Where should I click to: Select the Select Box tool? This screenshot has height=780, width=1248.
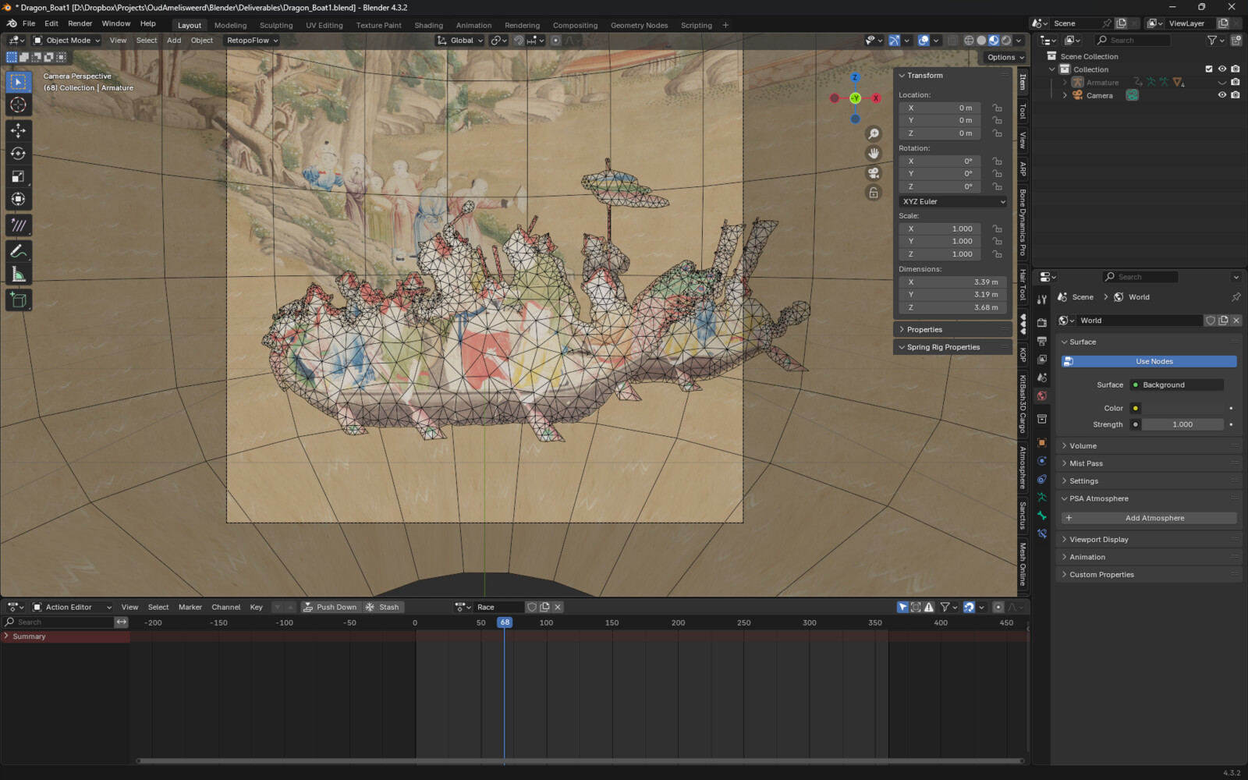pos(19,82)
